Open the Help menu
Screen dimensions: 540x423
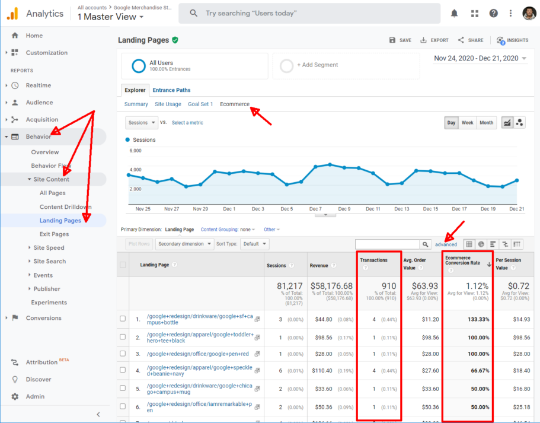coord(493,12)
